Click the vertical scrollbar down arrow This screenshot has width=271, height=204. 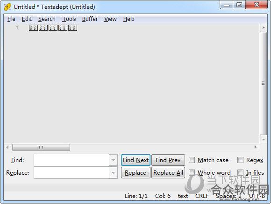(x=264, y=139)
